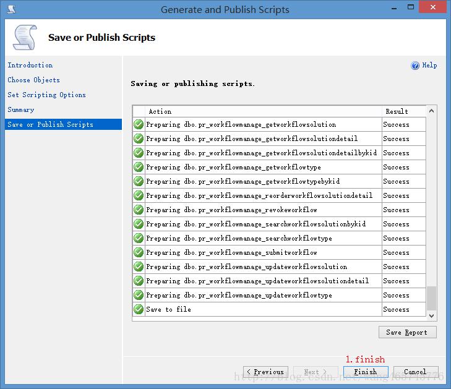Click success icon for revokeworkflow row
Viewport: 451px width, 389px height.
(x=139, y=210)
